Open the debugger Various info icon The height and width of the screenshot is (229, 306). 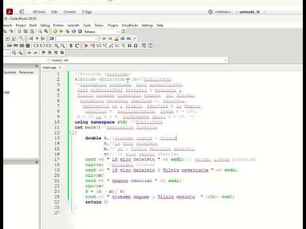(x=150, y=46)
